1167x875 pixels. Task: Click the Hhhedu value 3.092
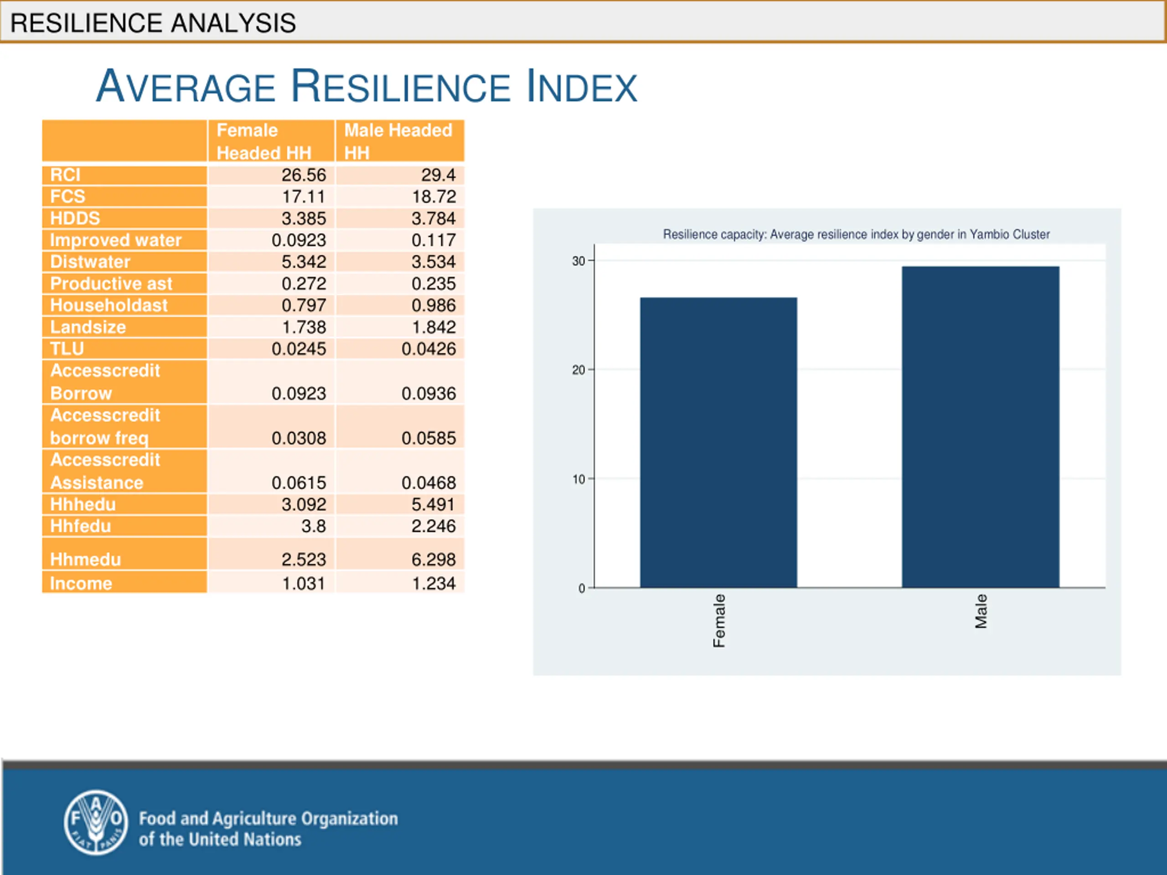tap(303, 505)
